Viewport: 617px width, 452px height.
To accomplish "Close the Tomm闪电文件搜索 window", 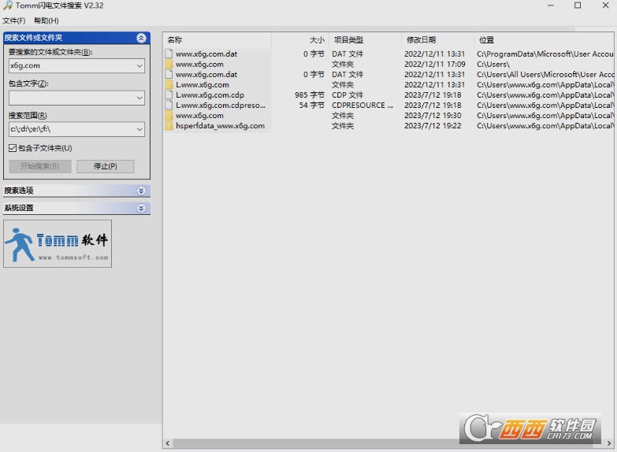I will [606, 6].
